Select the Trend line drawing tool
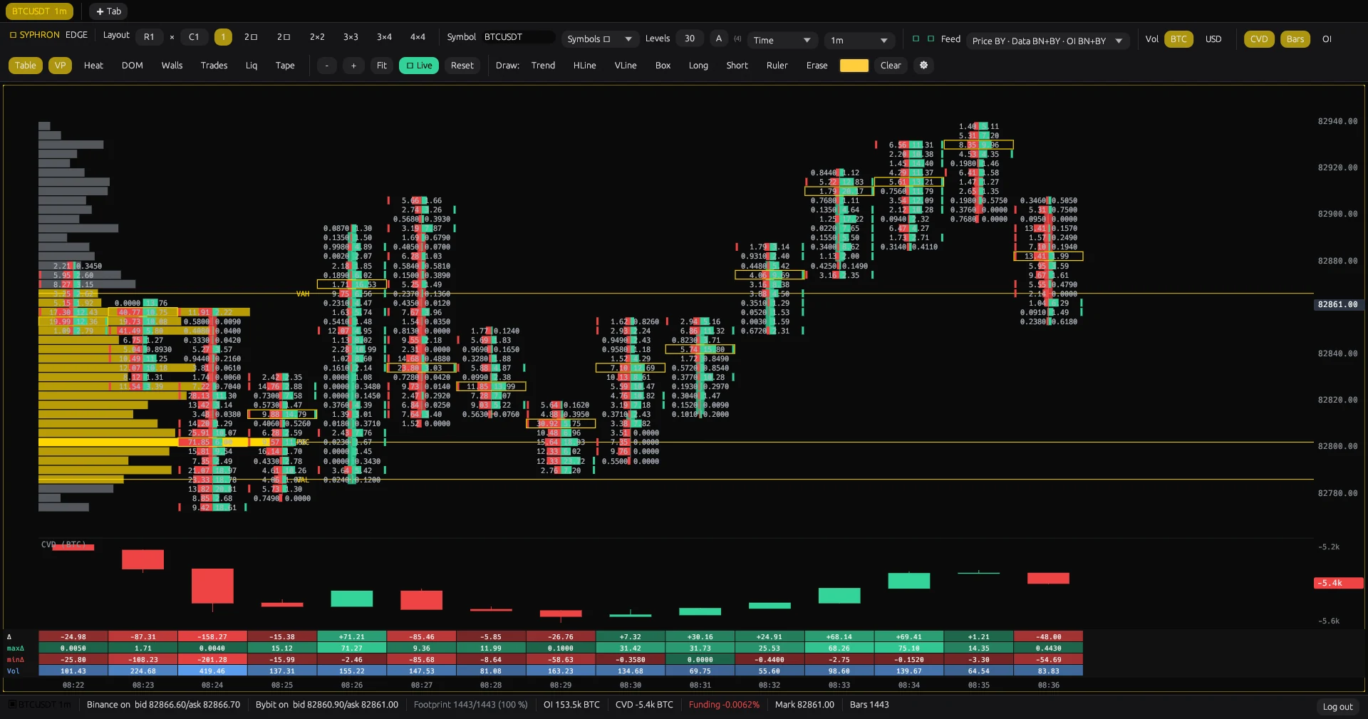Screen dimensions: 1368x719 [543, 66]
